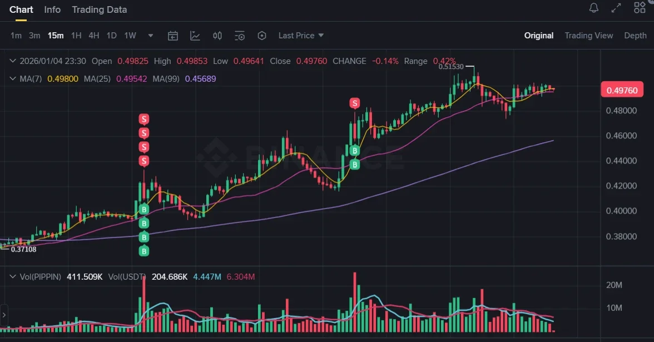Open more time intervals dropdown

(x=151, y=36)
